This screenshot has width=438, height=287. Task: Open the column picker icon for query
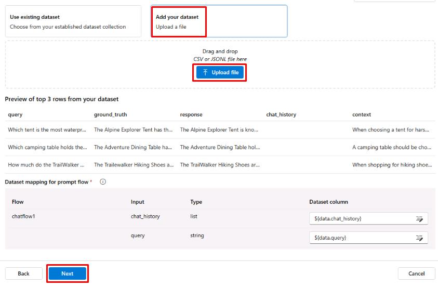point(419,238)
